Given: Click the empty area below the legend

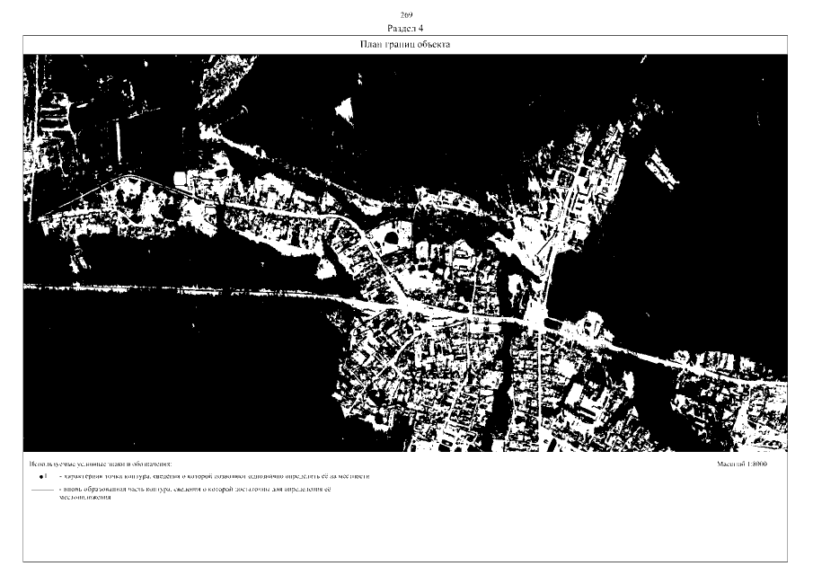Looking at the screenshot, I should pyautogui.click(x=404, y=535).
